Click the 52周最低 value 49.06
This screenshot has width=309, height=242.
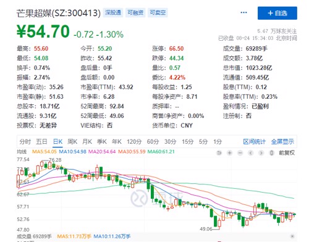pos(117,116)
